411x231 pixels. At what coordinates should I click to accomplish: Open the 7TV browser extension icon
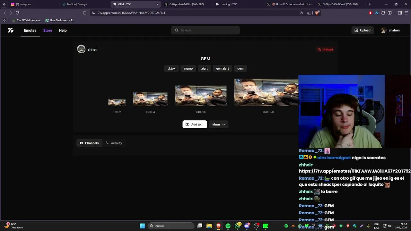(x=377, y=13)
